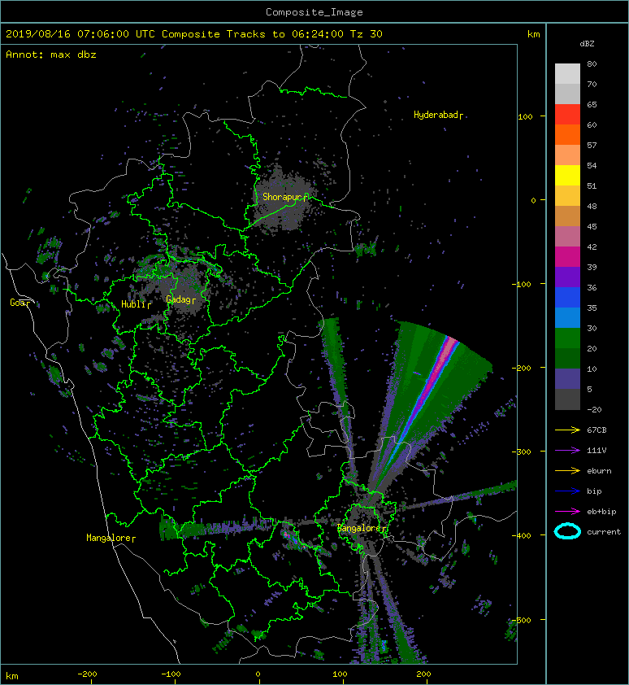Screen dimensions: 629x685
Task: Click the -200 tick on horizontal km axis
Action: [x=87, y=674]
